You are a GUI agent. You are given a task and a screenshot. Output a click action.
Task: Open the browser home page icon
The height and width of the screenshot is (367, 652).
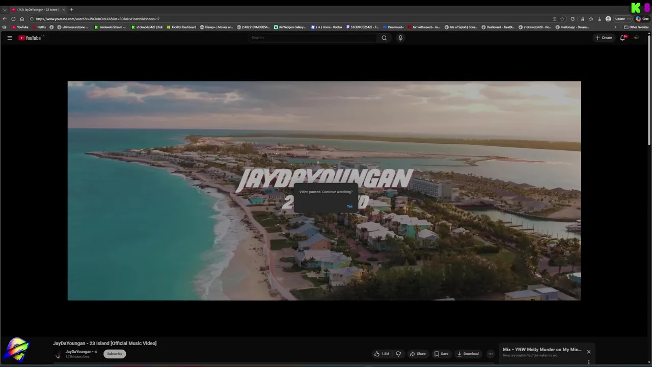coord(22,19)
